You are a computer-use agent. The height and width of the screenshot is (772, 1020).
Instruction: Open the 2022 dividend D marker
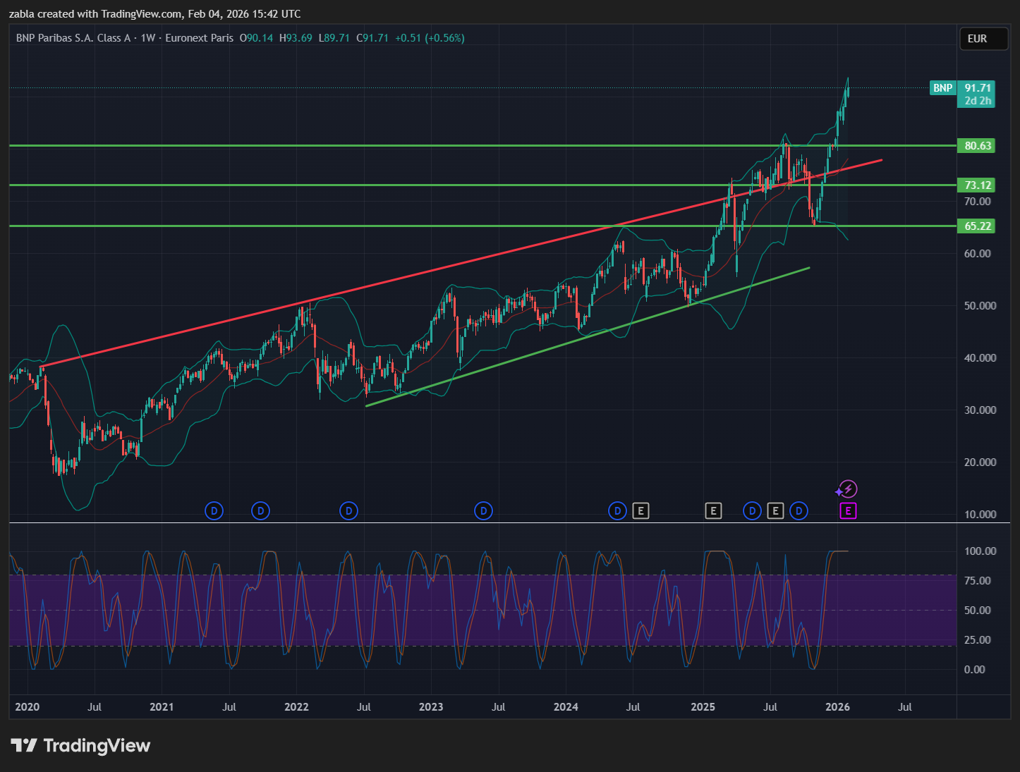pyautogui.click(x=348, y=510)
